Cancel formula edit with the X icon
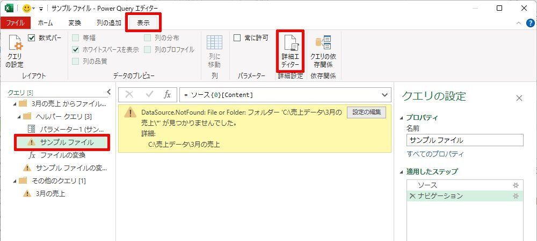This screenshot has width=537, height=241. (x=129, y=95)
